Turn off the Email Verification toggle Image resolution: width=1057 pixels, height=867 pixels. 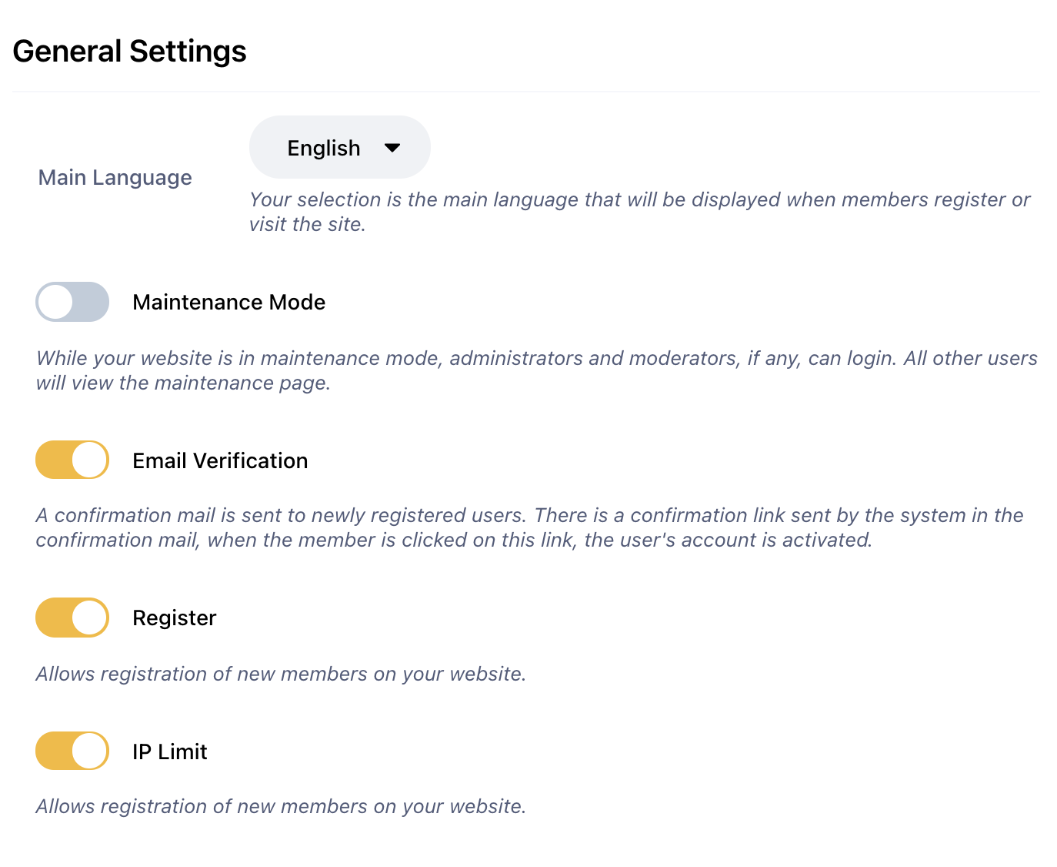tap(72, 460)
